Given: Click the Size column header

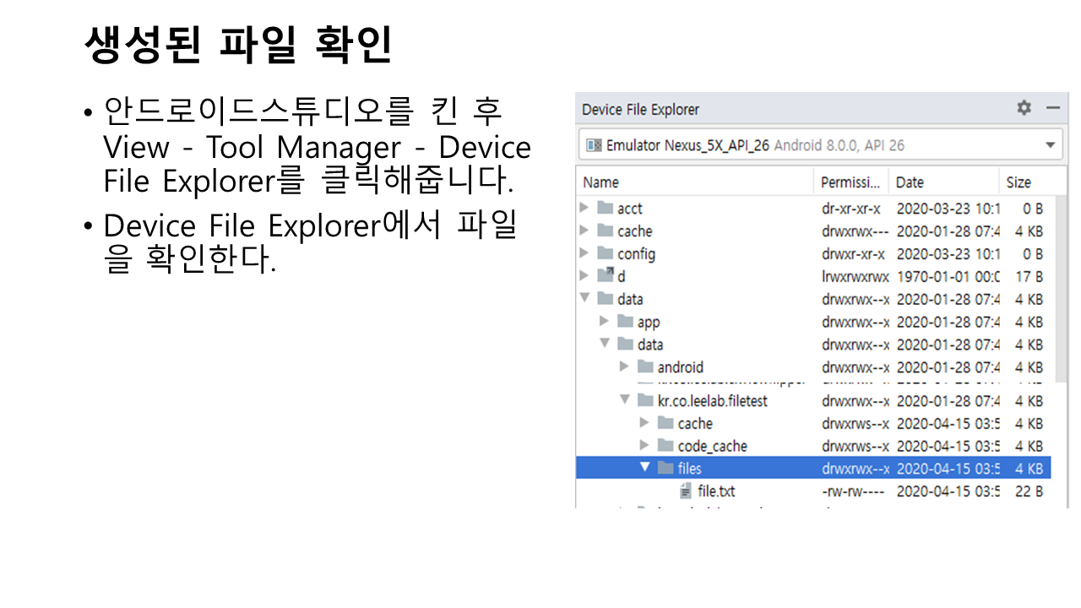Looking at the screenshot, I should pos(1019,182).
